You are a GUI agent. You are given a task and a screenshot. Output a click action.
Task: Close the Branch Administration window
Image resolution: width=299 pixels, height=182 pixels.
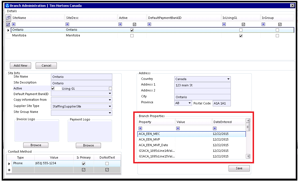292,6
